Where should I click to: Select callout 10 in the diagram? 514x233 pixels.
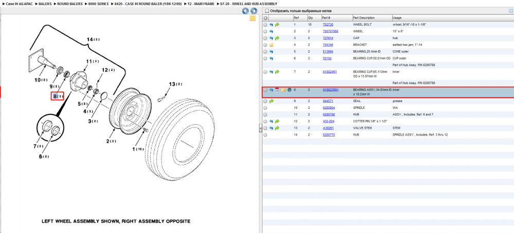42,80
